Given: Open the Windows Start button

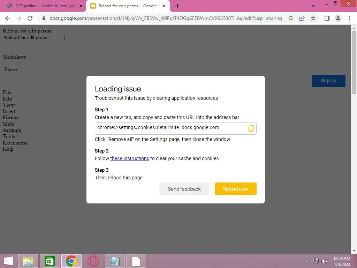Looking at the screenshot, I should click(8, 261).
